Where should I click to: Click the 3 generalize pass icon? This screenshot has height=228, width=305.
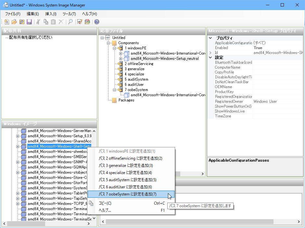[121, 69]
